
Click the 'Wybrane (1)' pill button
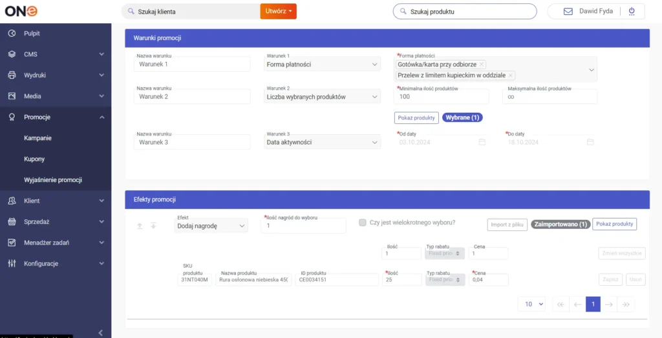click(462, 117)
